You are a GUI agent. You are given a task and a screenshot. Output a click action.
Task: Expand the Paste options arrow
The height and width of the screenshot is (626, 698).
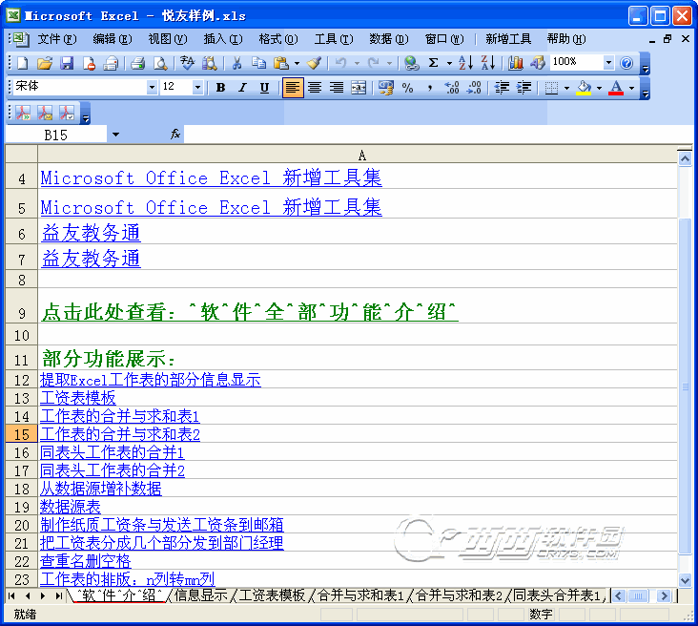pyautogui.click(x=297, y=63)
